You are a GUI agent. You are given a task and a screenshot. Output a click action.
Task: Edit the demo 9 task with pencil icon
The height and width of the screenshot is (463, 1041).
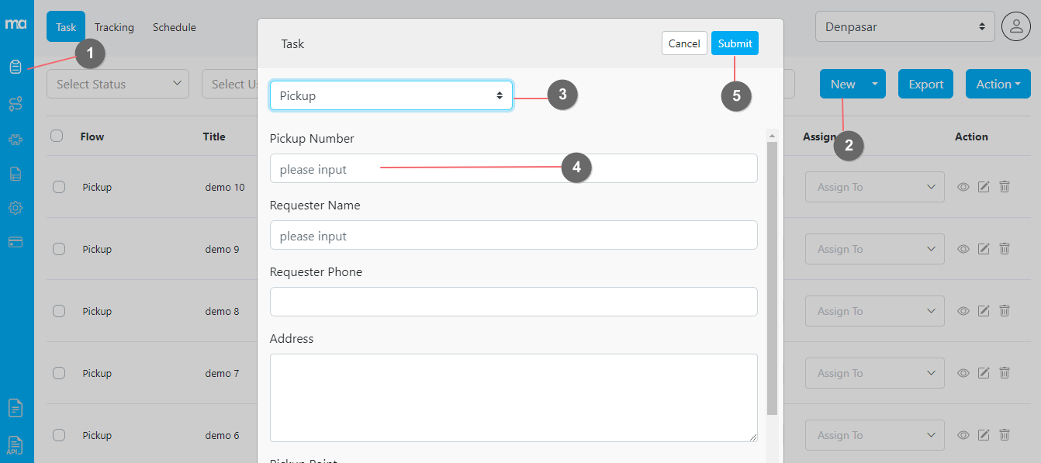point(984,249)
